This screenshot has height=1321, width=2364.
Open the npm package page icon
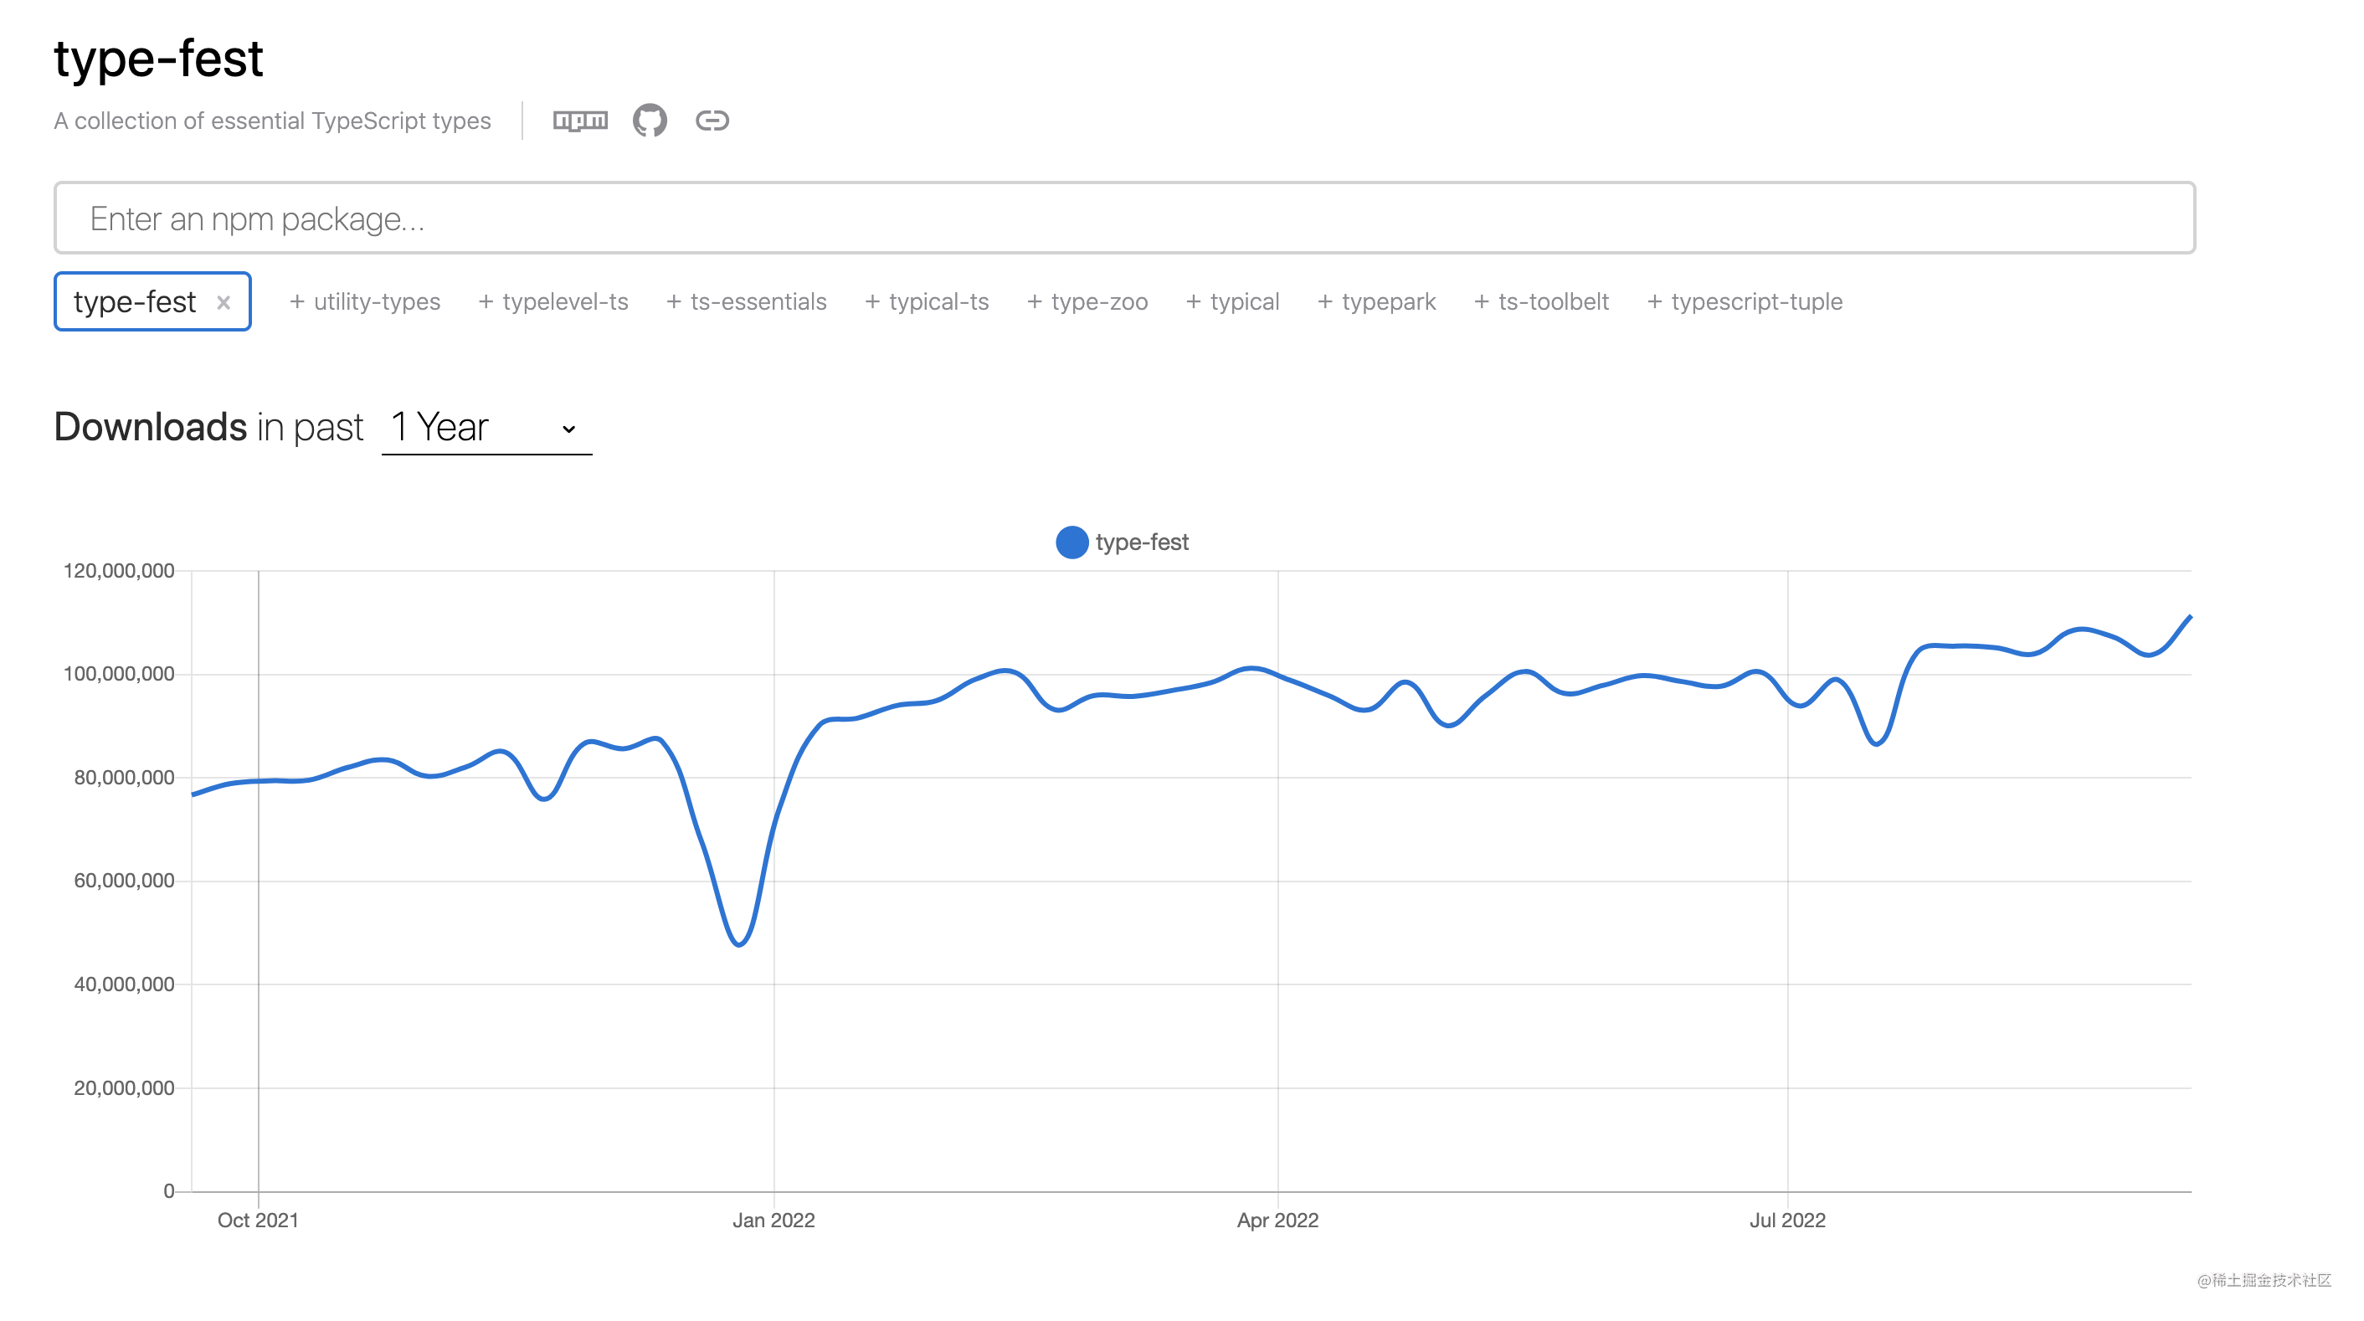580,121
